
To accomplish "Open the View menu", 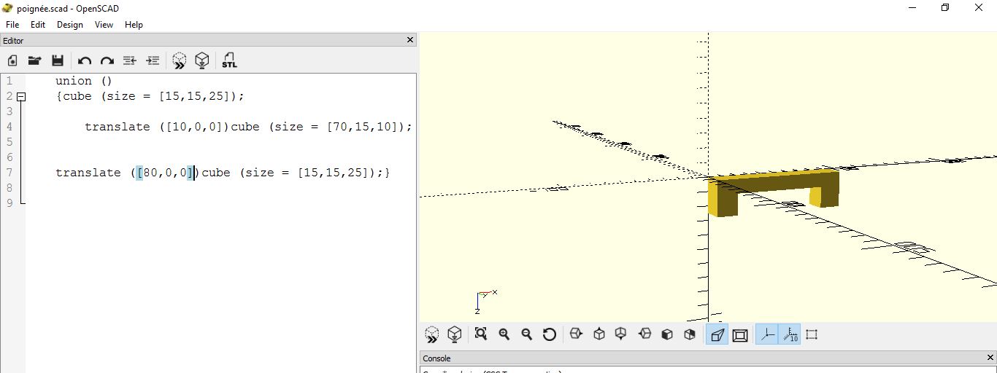I will 104,24.
